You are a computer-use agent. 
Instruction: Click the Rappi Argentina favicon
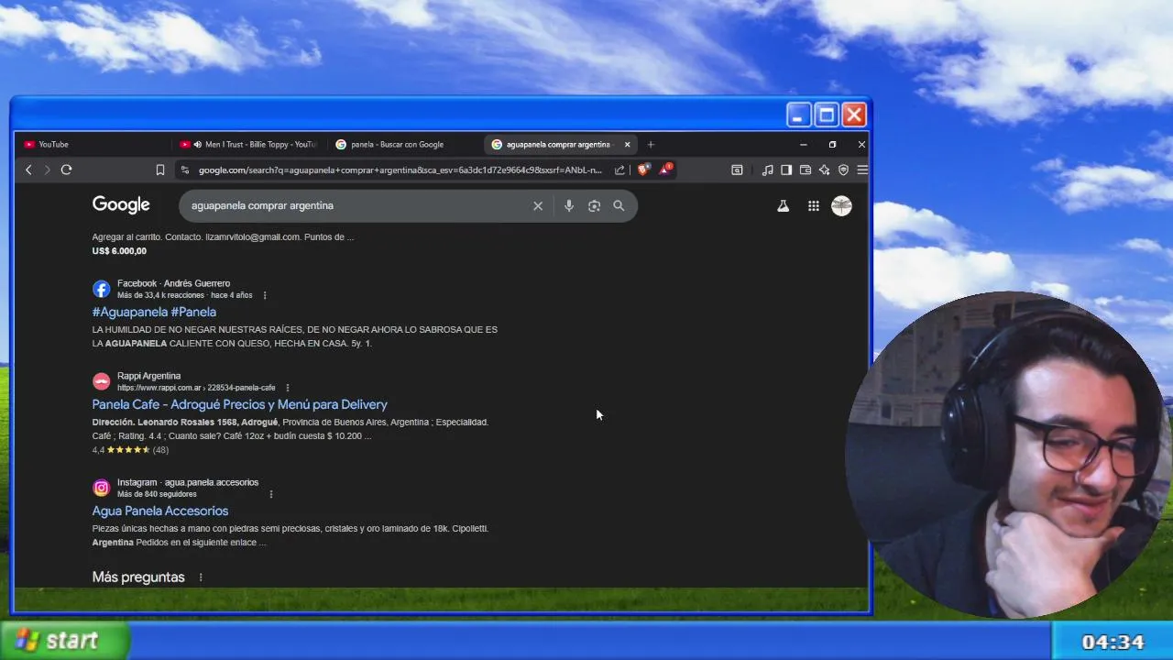click(101, 381)
